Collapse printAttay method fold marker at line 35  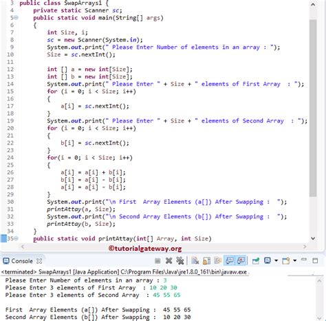coord(16,238)
